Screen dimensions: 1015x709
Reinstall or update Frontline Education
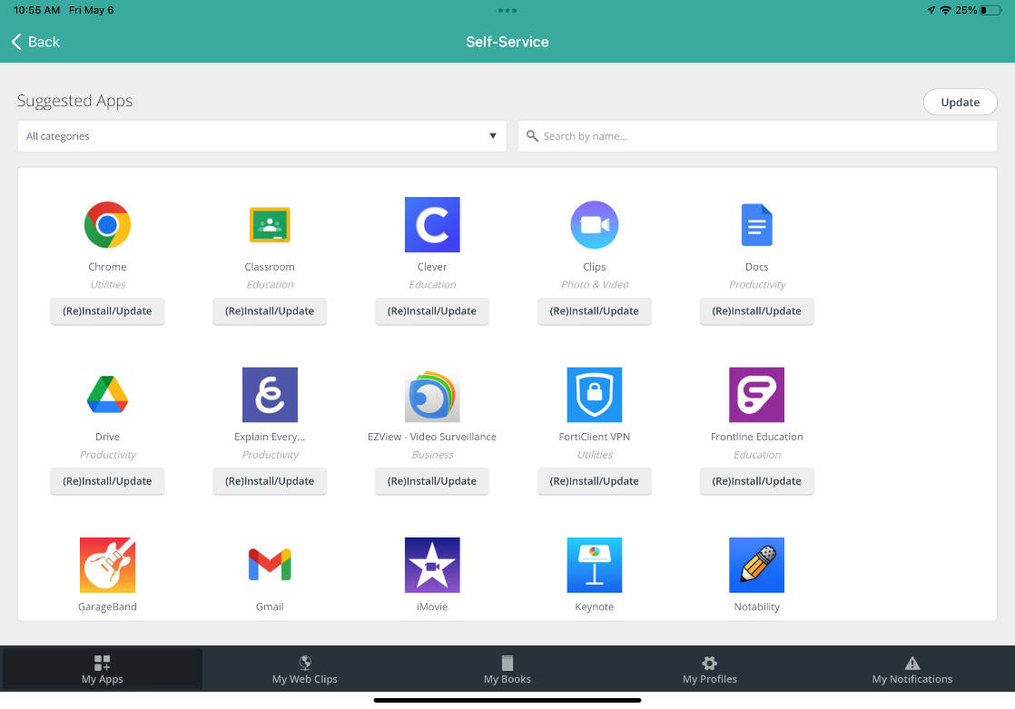tap(757, 481)
